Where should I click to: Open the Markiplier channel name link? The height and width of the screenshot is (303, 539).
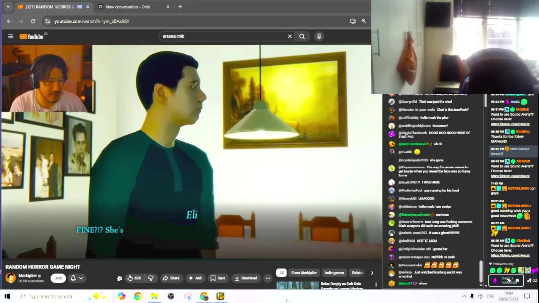[x=28, y=276]
